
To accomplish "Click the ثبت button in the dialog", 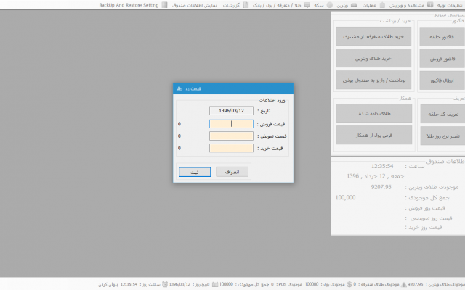I will 195,172.
